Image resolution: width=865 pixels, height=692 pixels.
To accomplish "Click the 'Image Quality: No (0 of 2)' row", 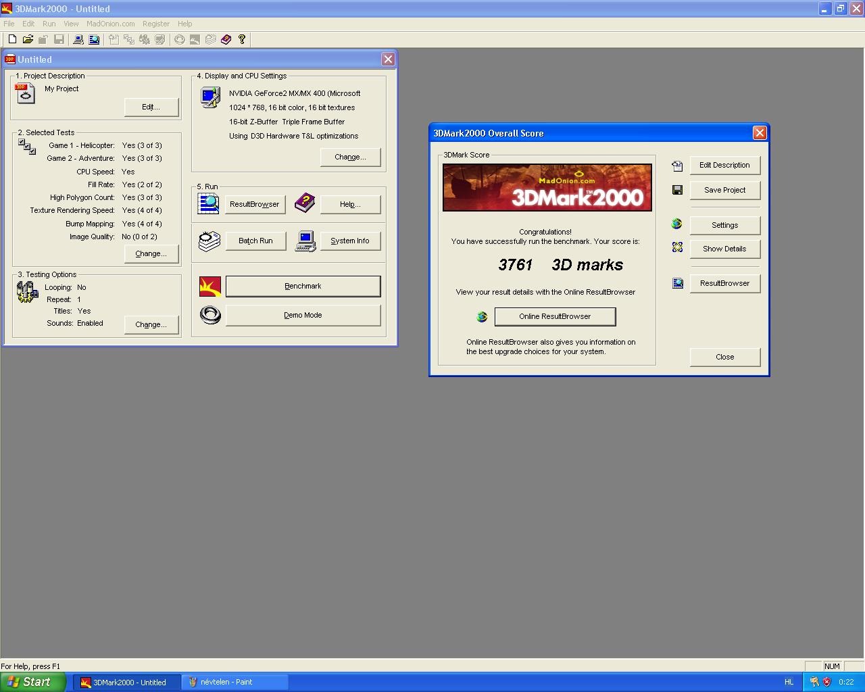I will (x=113, y=237).
